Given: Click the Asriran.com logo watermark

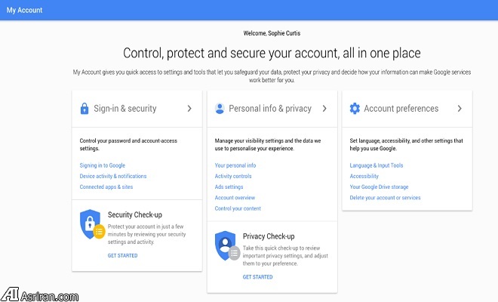Looking at the screenshot, I should [39, 294].
